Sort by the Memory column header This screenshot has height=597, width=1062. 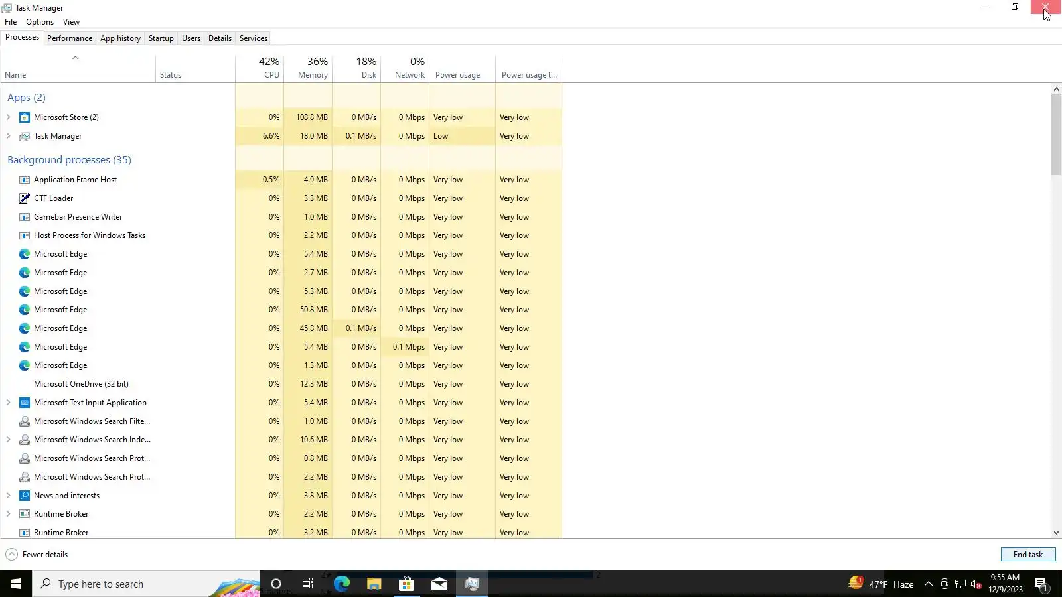(x=308, y=68)
